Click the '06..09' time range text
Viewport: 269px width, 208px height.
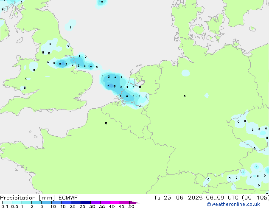coord(215,198)
